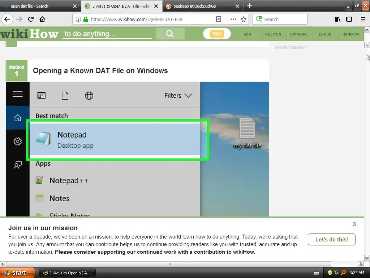
Task: Open the Firefox library icon
Action: [337, 19]
